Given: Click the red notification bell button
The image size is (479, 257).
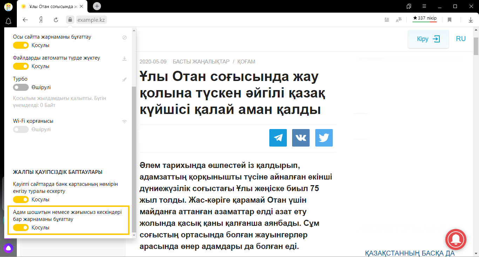Looking at the screenshot, I should point(456,239).
